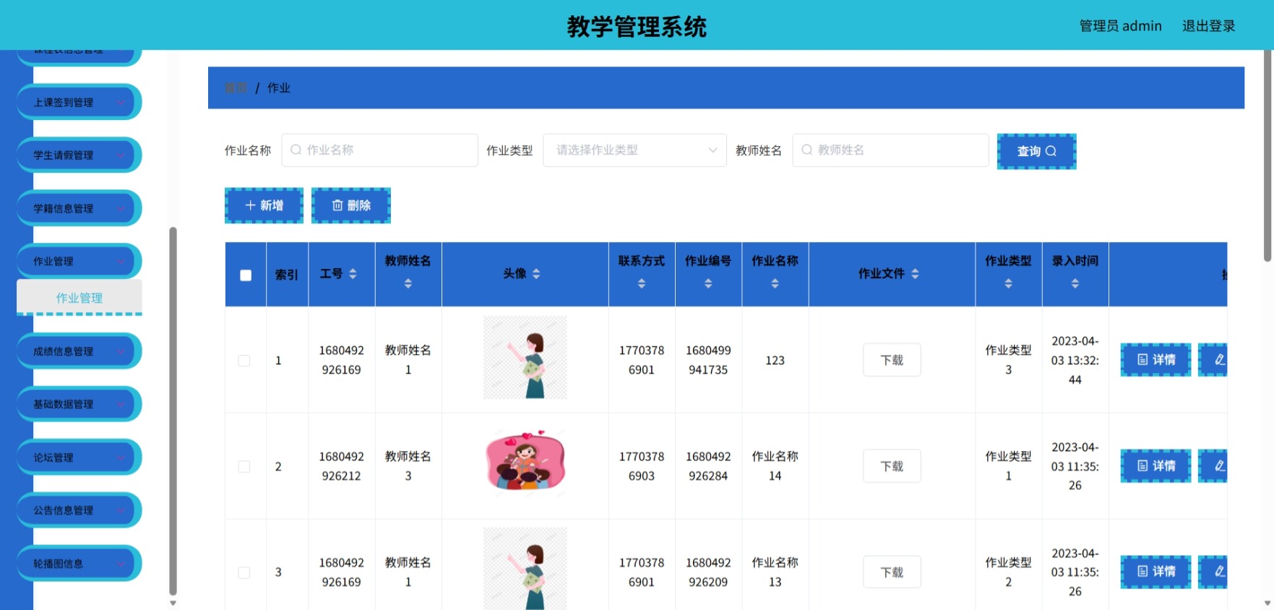Sort table by 工号 column arrows
The width and height of the screenshot is (1274, 610).
[353, 274]
